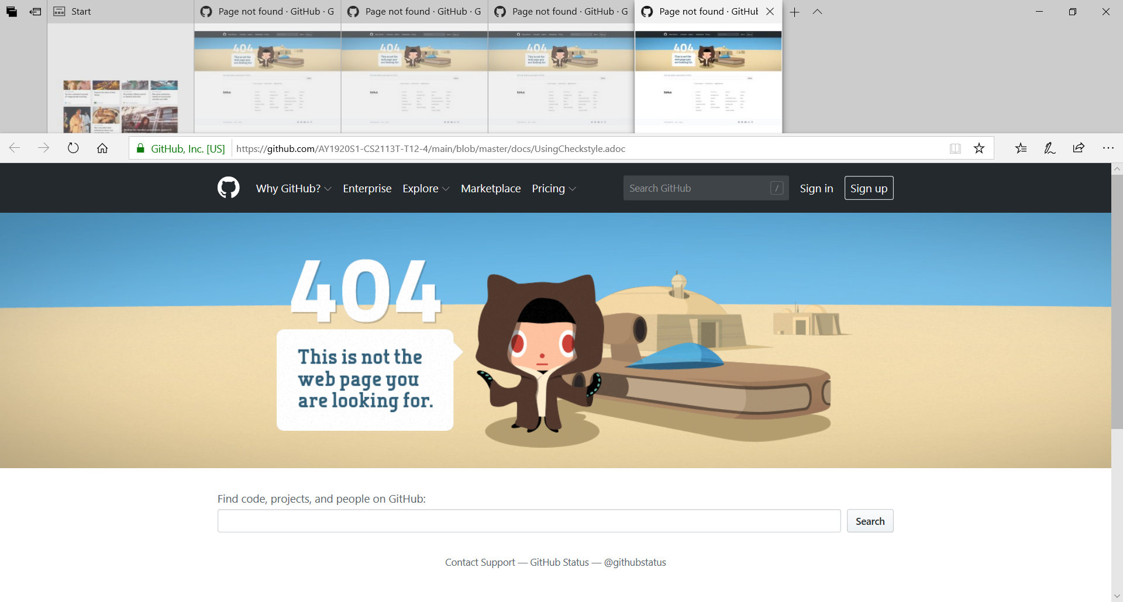Expand the Why GitHub? menu

pos(294,188)
